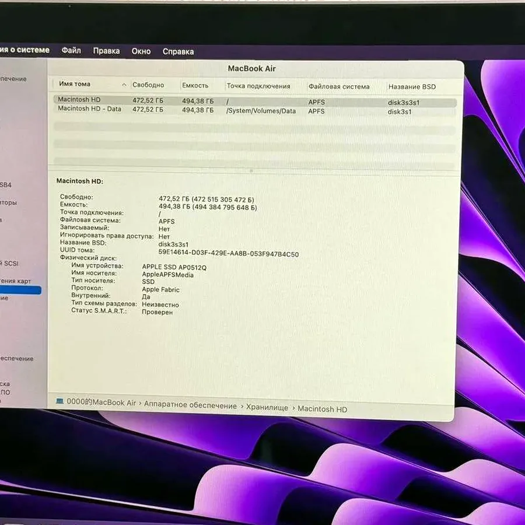The width and height of the screenshot is (525, 525).
Task: Click the 'Macintosh HD:' details heading
Action: click(x=80, y=181)
